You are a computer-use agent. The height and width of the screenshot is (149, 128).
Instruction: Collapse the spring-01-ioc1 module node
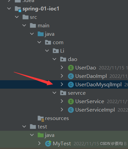(x=9, y=8)
